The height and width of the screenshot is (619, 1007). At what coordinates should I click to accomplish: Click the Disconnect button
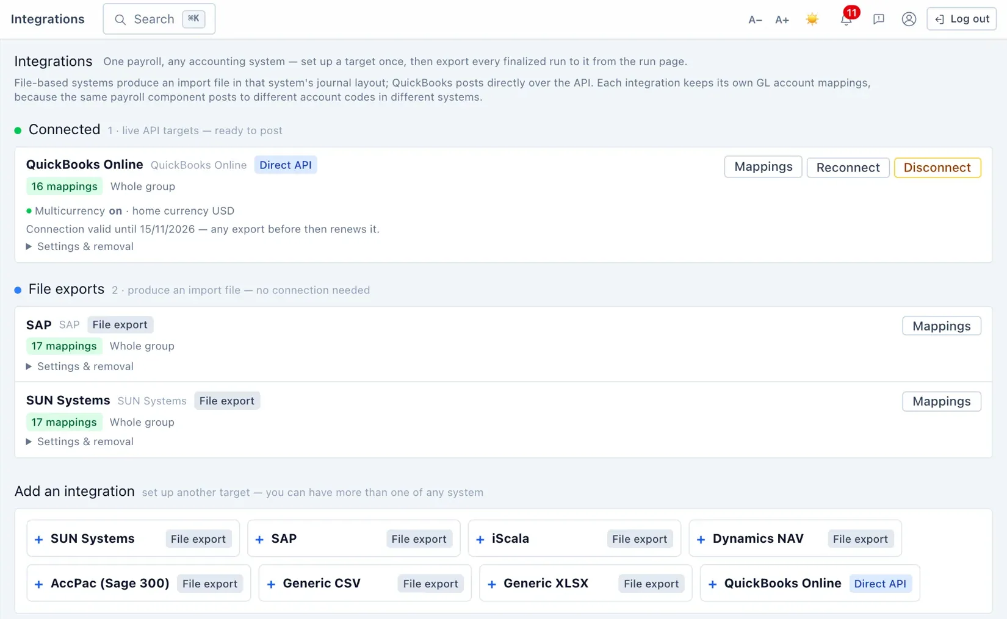click(937, 168)
